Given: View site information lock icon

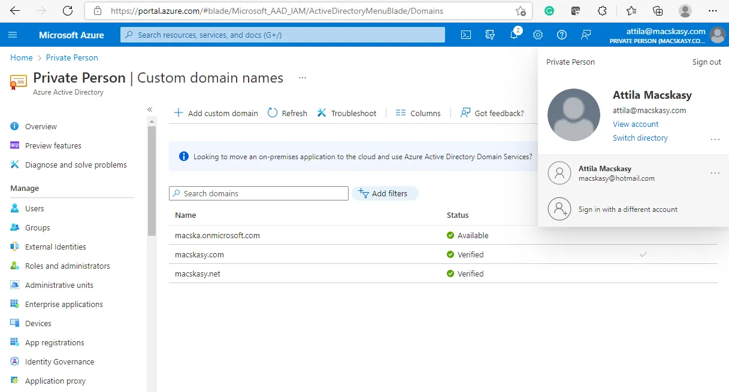Looking at the screenshot, I should click(x=98, y=11).
